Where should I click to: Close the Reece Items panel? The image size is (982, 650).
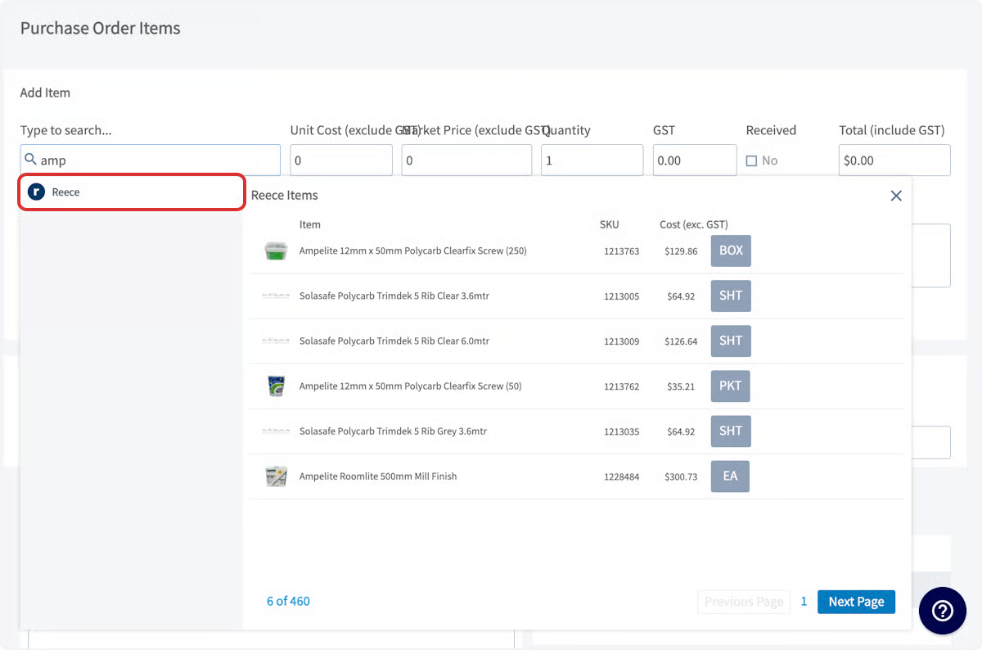tap(896, 196)
